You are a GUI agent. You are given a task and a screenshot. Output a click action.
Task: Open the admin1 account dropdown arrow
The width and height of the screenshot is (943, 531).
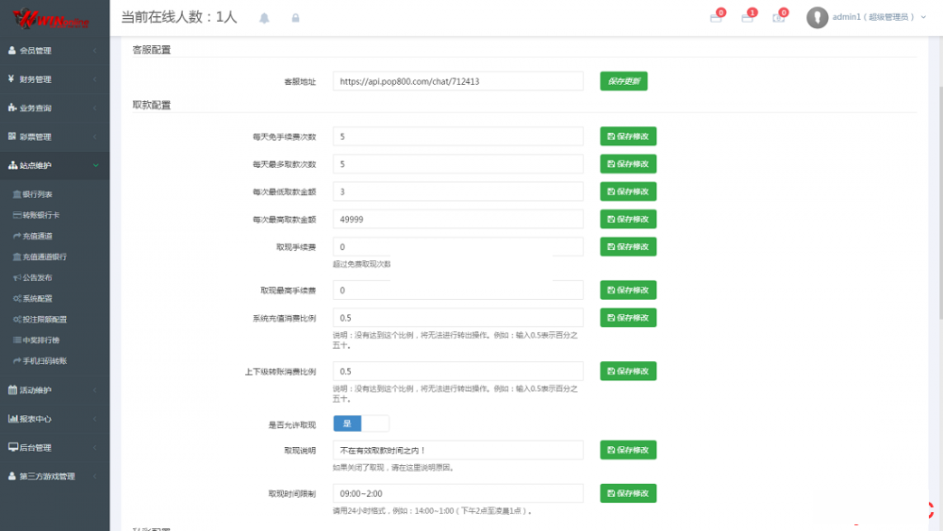[922, 17]
